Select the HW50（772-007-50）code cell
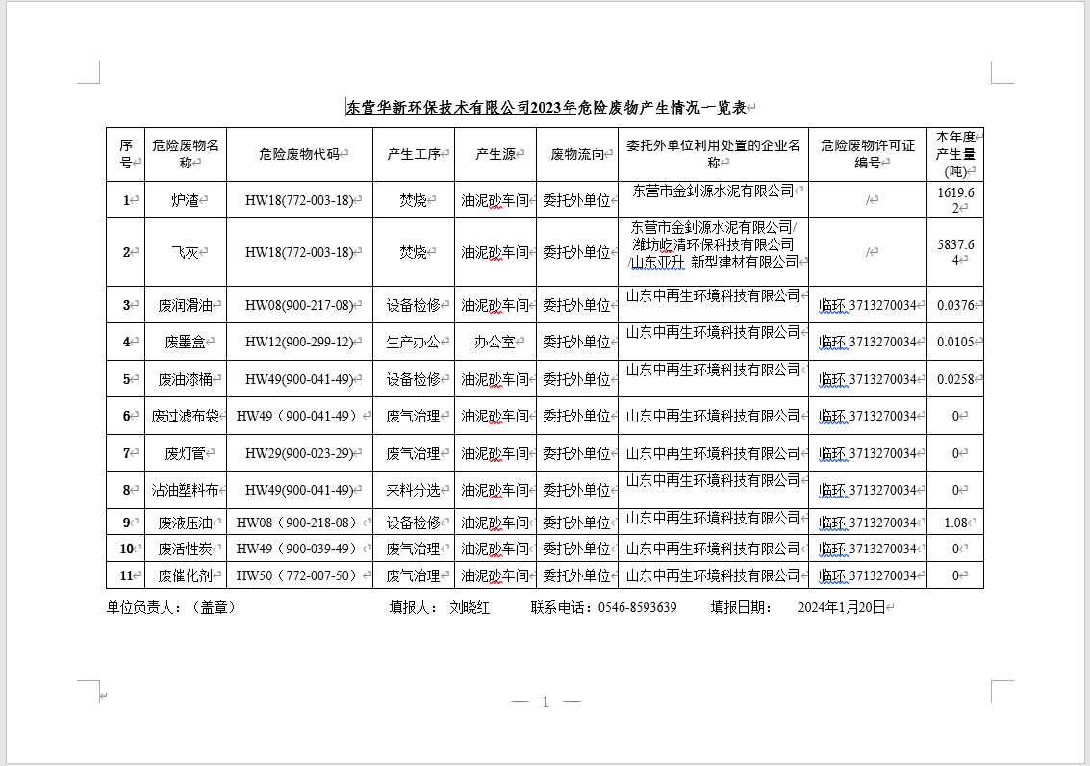Screen dimensions: 1090x766 pyautogui.click(x=299, y=575)
